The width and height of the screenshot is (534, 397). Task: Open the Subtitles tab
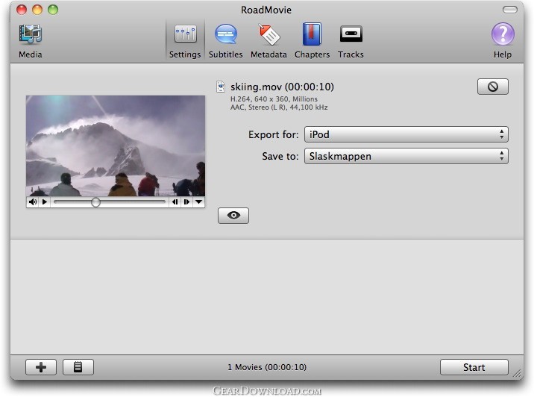click(225, 41)
